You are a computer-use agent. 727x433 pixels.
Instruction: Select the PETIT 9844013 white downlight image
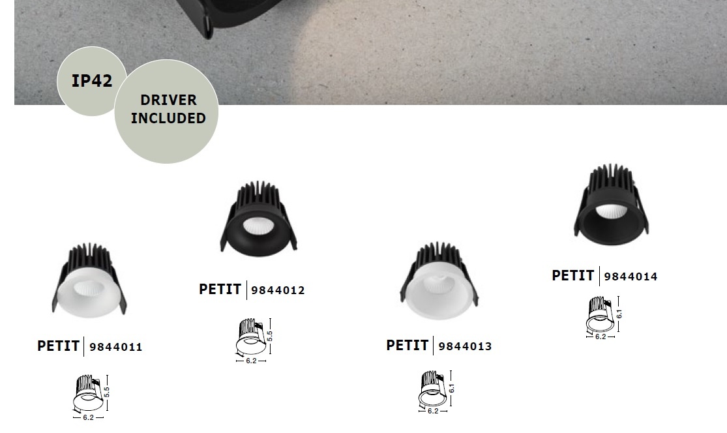coord(439,280)
